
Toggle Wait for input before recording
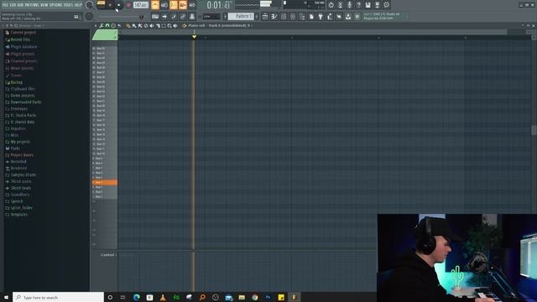pyautogui.click(x=164, y=5)
